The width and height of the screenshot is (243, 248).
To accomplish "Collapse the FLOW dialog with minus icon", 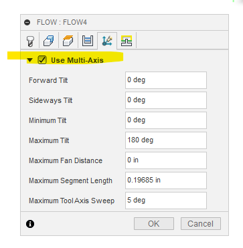I will (x=27, y=22).
